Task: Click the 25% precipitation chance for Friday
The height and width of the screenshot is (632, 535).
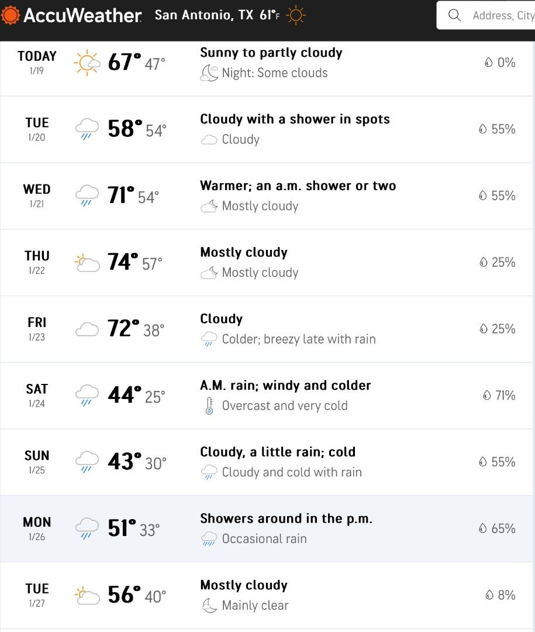Action: pyautogui.click(x=503, y=329)
